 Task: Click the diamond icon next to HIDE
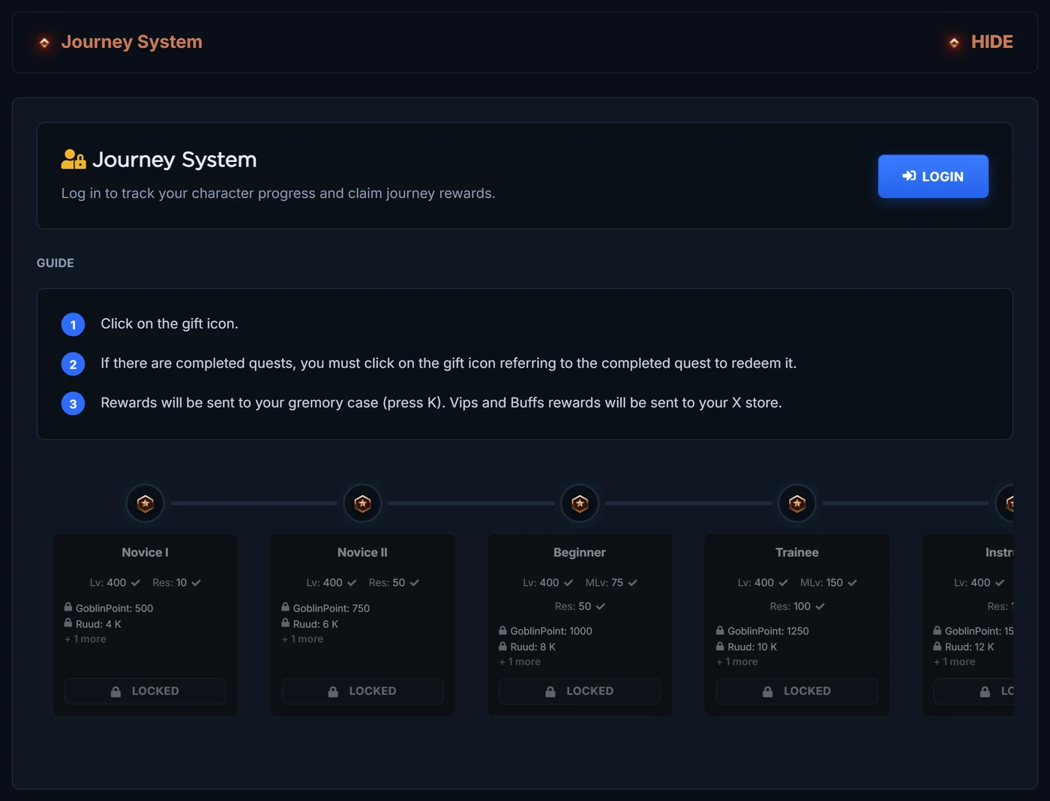pyautogui.click(x=954, y=43)
